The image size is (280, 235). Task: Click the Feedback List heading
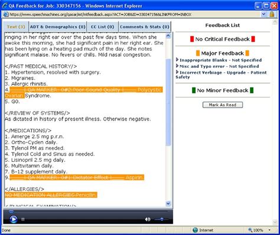pos(223,25)
